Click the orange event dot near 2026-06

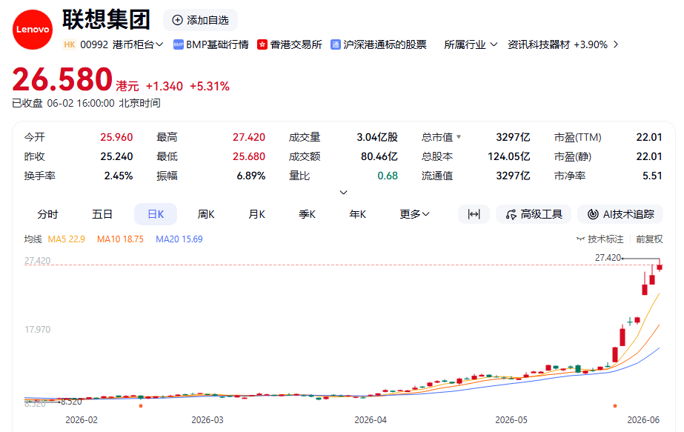pyautogui.click(x=615, y=406)
